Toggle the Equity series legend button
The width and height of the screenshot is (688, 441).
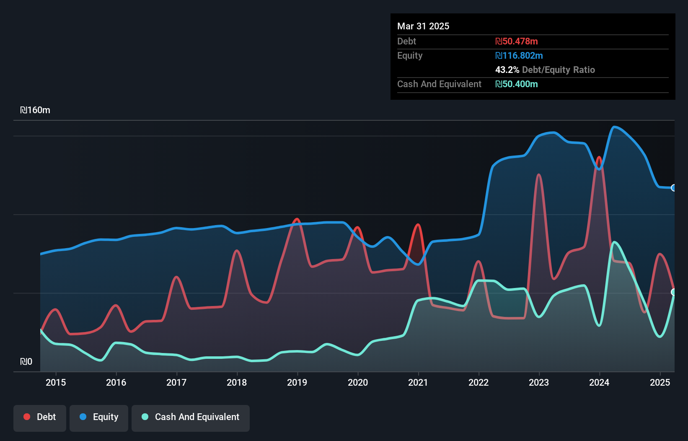[x=99, y=418]
